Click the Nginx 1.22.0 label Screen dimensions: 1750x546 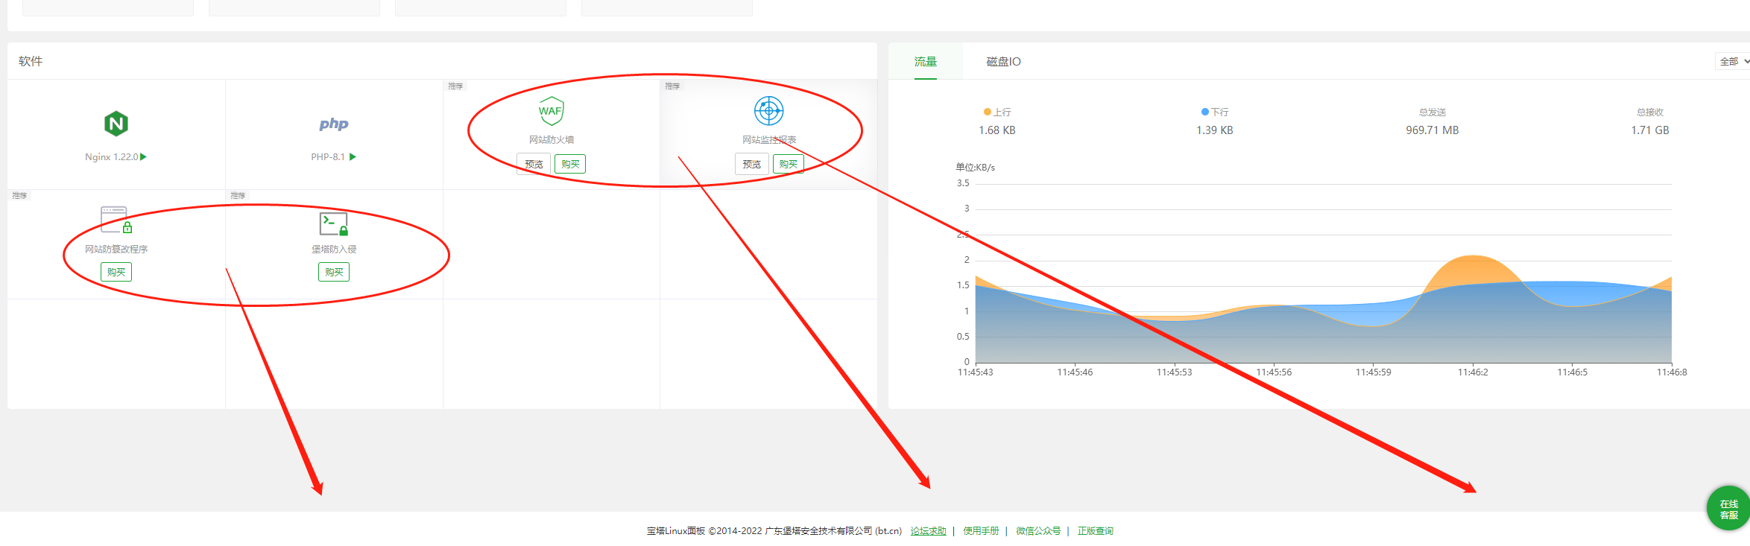(x=111, y=157)
